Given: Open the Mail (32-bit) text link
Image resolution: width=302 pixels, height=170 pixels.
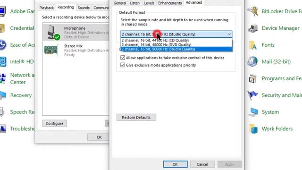Looking at the screenshot, I should point(276,62).
